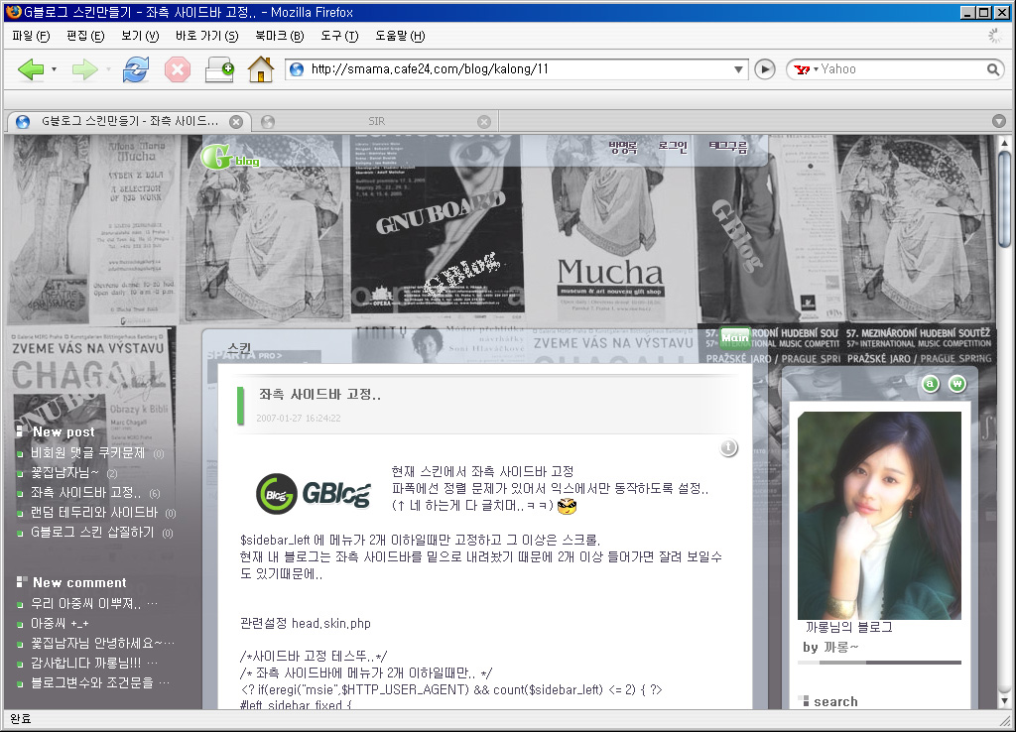Click the green round 'w' icon
Screen dimensions: 1016x732
[957, 384]
